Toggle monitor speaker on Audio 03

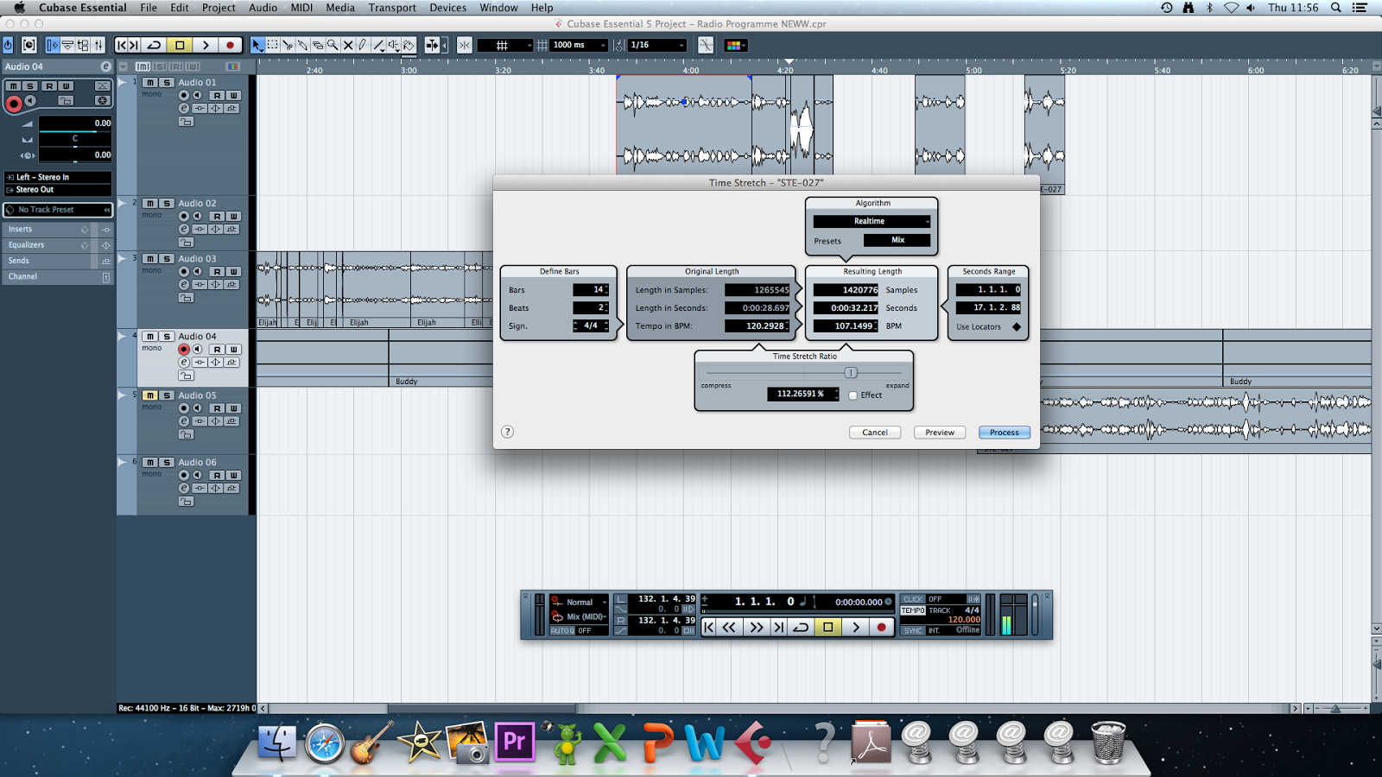pyautogui.click(x=198, y=272)
